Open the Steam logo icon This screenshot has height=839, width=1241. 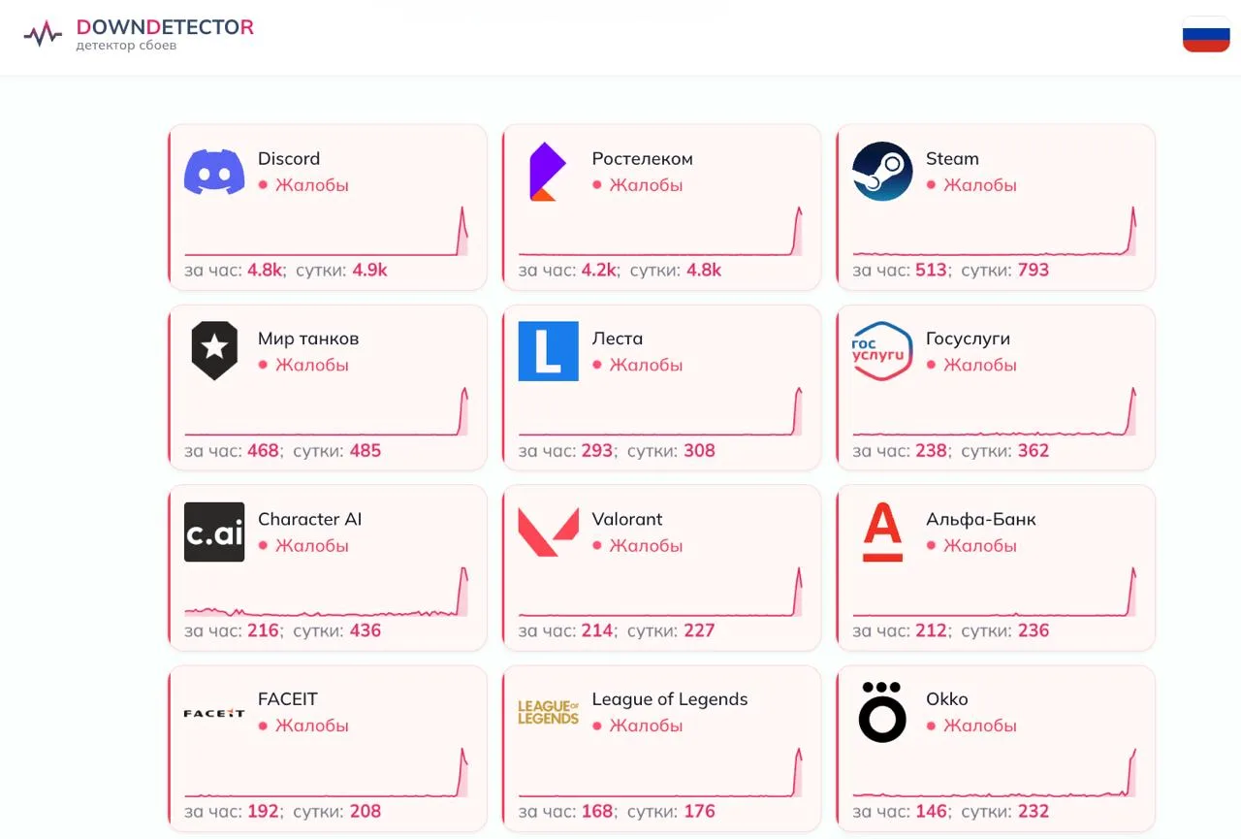[882, 172]
